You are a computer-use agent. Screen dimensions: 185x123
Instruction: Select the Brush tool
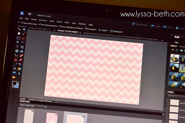[x=15, y=64]
